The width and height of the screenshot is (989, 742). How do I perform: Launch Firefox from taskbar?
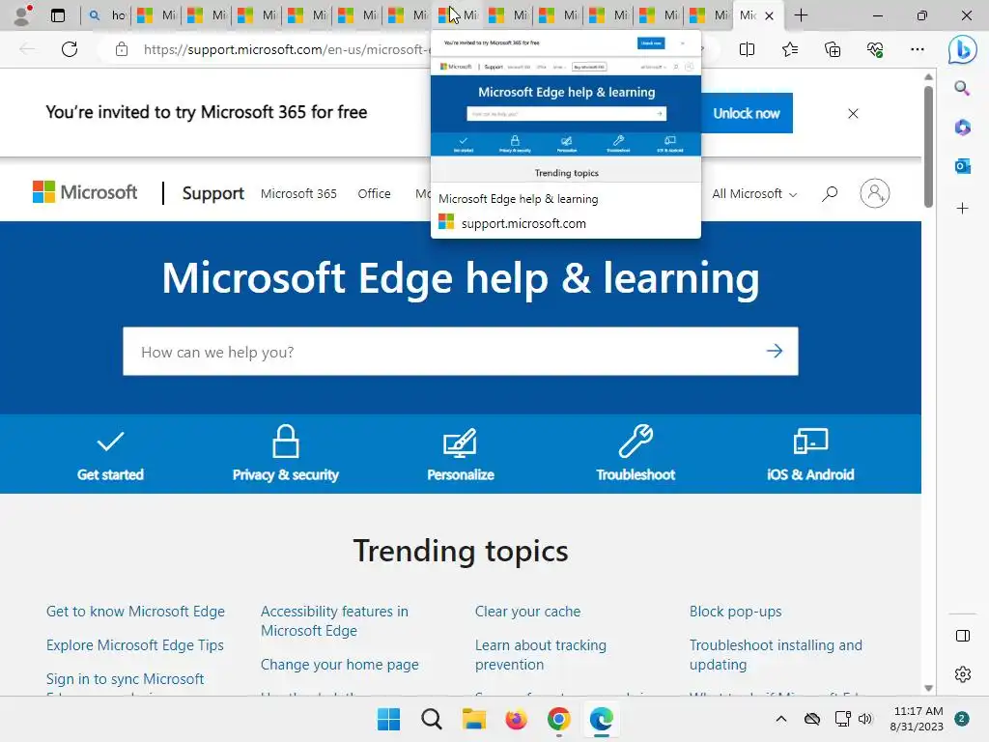point(516,719)
